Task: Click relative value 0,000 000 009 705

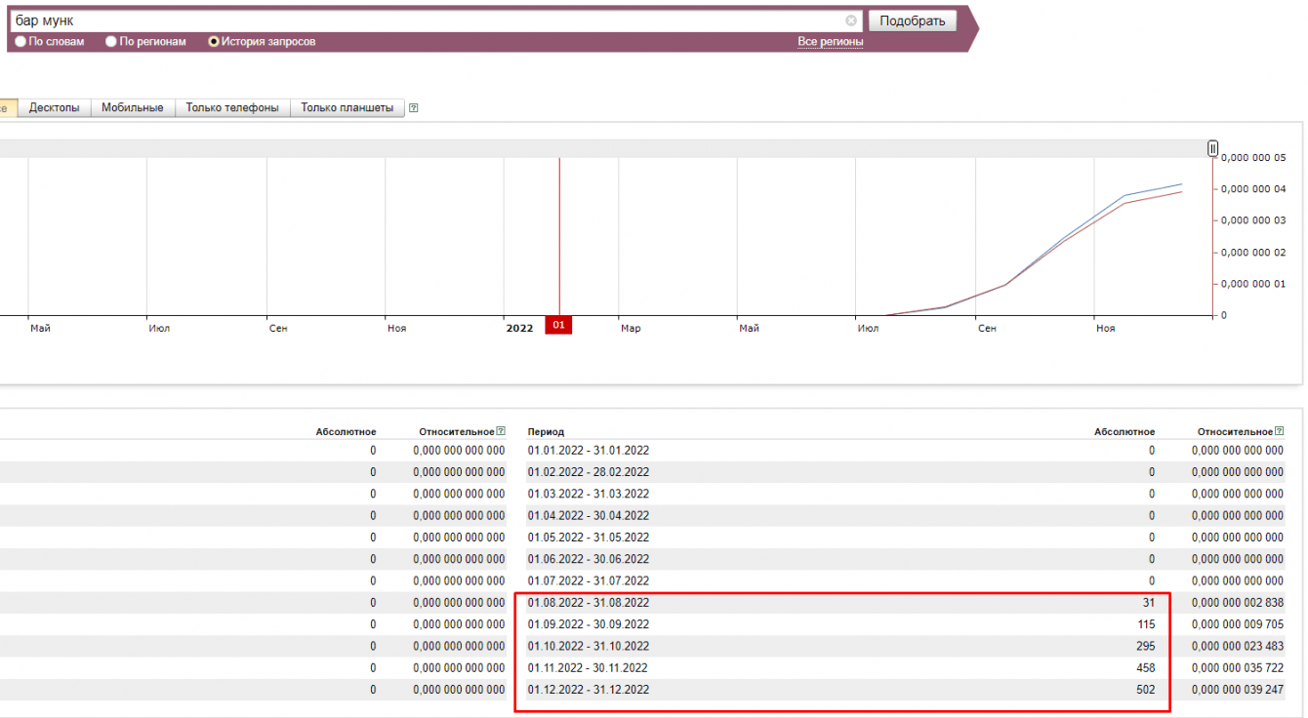Action: 1238,624
